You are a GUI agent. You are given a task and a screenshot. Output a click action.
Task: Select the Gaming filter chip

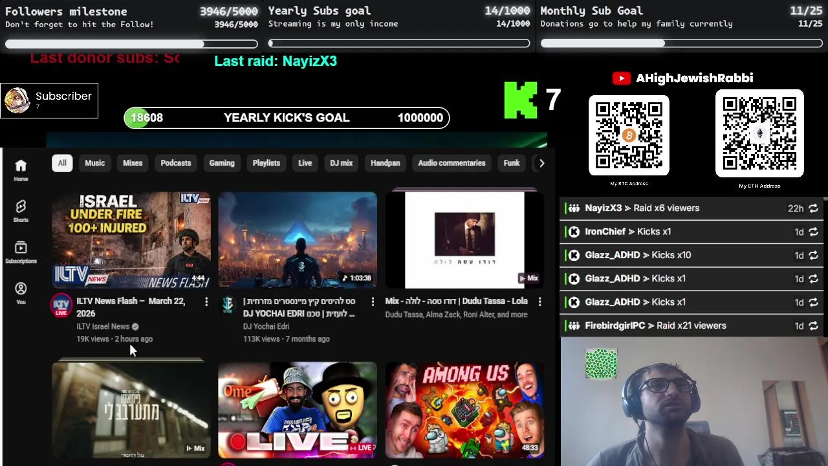222,163
